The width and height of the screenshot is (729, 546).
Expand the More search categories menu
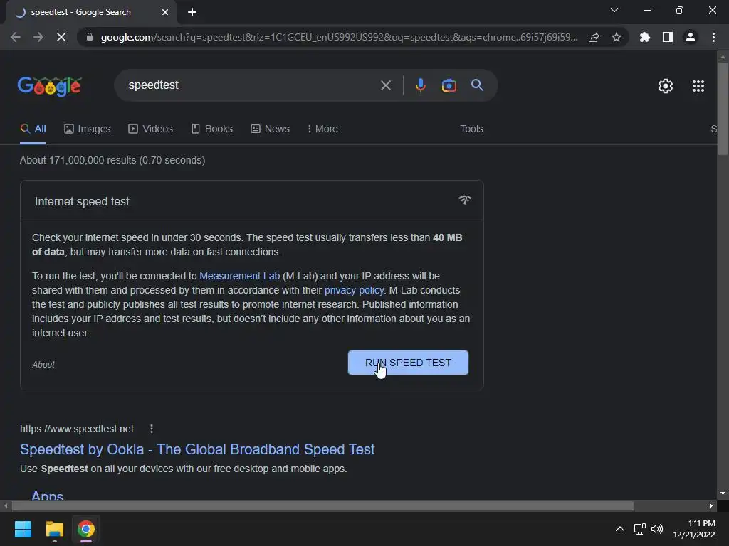coord(322,129)
